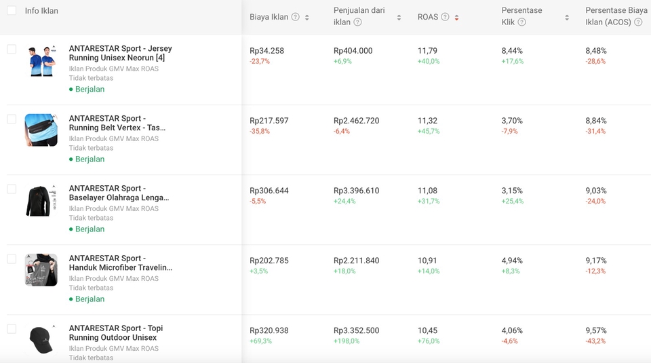651x363 pixels.
Task: Open ad Handuk Microfiber Travelin...
Action: pyautogui.click(x=121, y=263)
